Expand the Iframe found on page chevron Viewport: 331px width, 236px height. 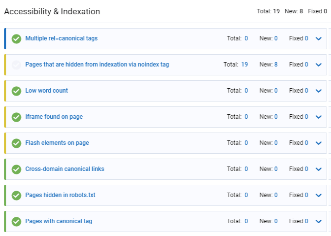point(319,117)
